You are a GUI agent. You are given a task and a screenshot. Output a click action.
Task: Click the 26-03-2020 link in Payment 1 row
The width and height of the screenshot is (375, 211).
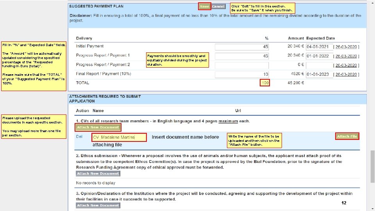point(346,56)
